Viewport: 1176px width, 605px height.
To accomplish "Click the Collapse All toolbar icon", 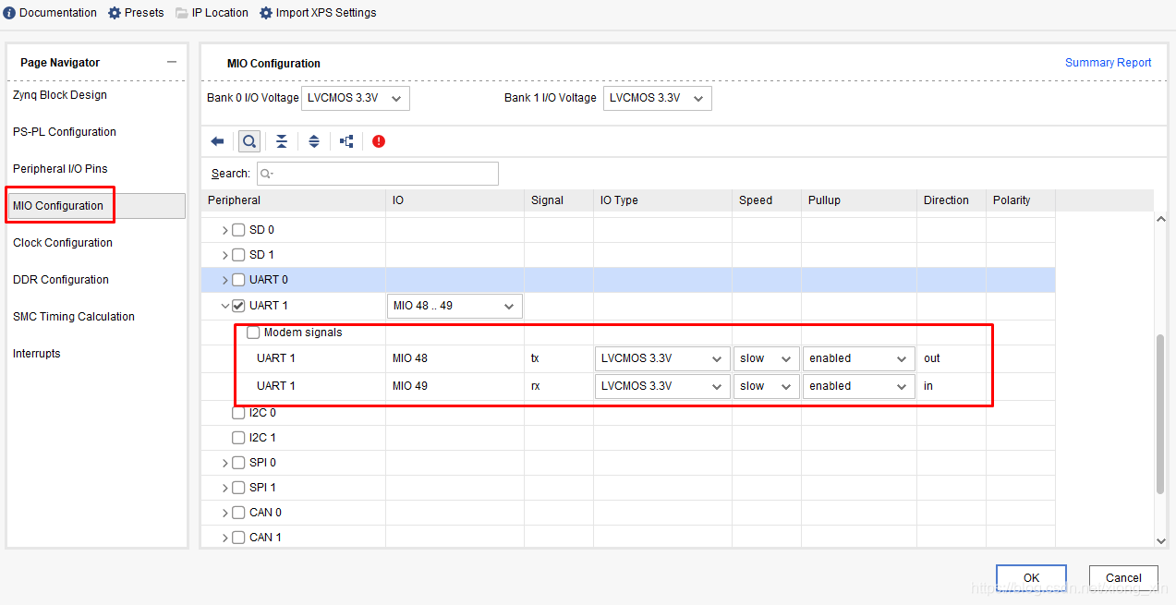I will [x=282, y=141].
